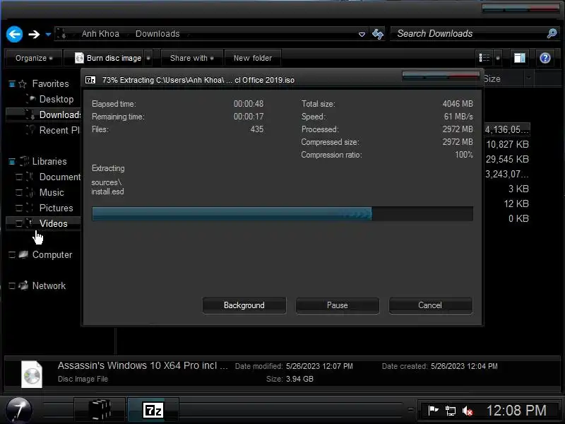Open recent locations dropdown next to forward arrow

click(48, 35)
